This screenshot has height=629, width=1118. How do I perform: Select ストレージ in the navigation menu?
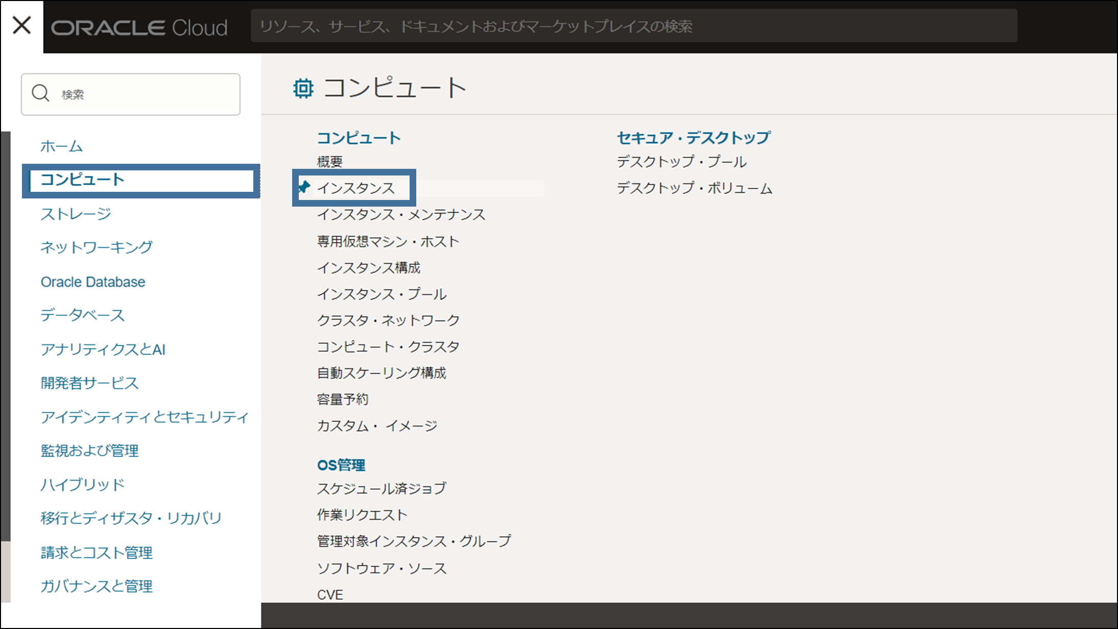pos(76,214)
